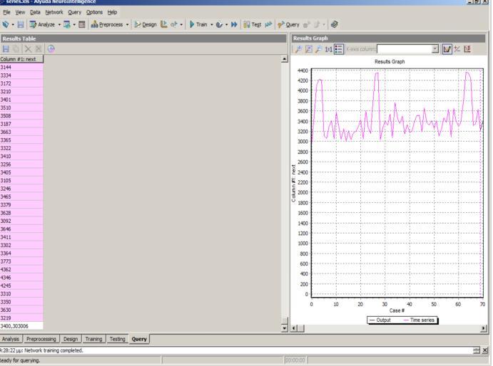Click the Preprocess toolbar button
Image resolution: width=493 pixels, height=366 pixels.
coord(107,24)
